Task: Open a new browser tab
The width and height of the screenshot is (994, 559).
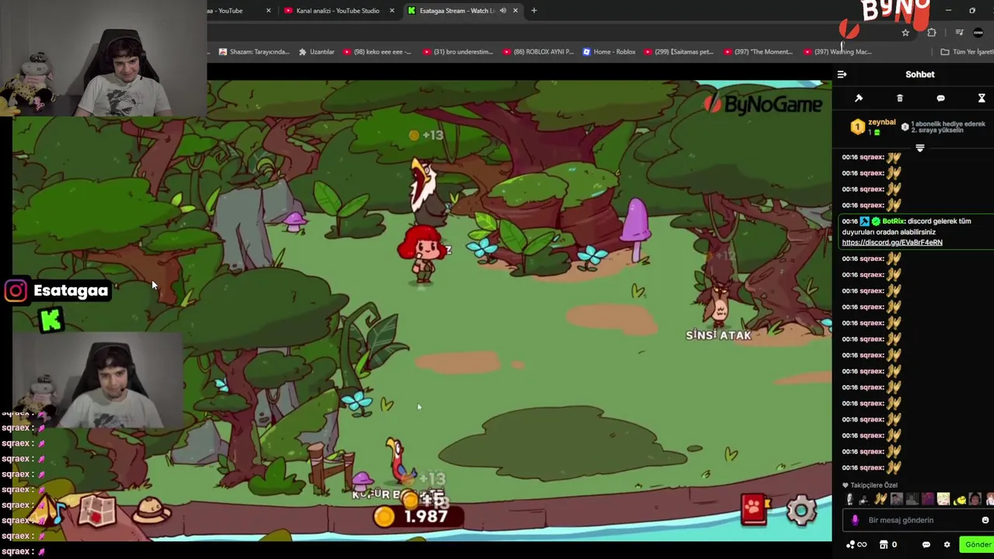Action: coord(533,11)
